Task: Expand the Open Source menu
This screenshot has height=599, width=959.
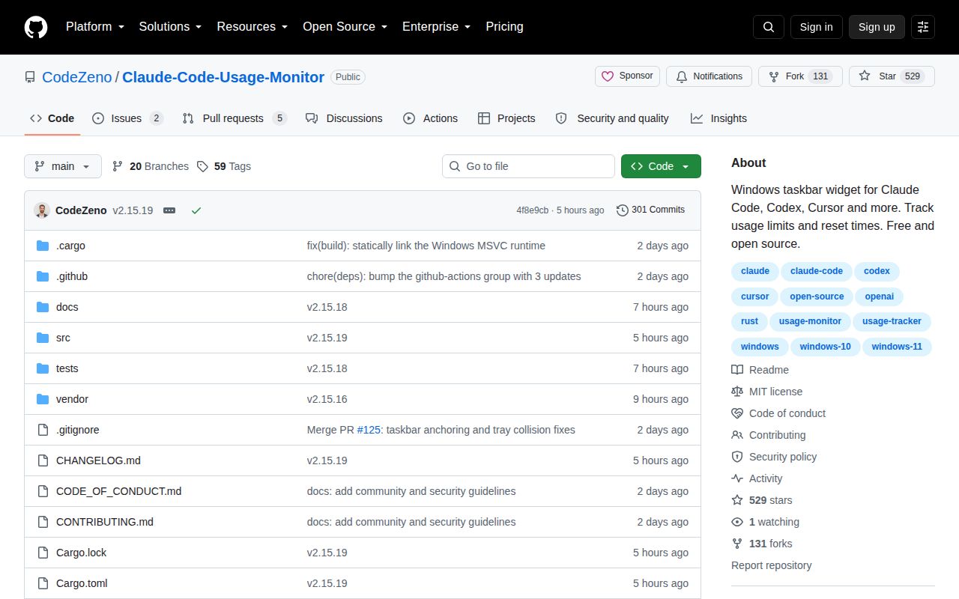Action: pyautogui.click(x=345, y=27)
